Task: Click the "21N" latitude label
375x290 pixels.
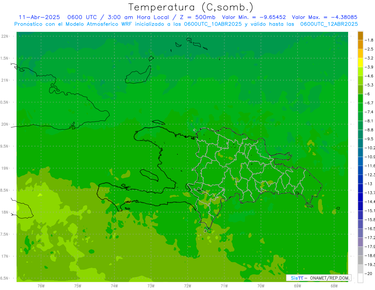Action: [5, 80]
